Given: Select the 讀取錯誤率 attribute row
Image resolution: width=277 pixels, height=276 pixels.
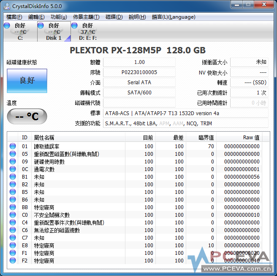Looking at the screenshot, I should 135,146.
